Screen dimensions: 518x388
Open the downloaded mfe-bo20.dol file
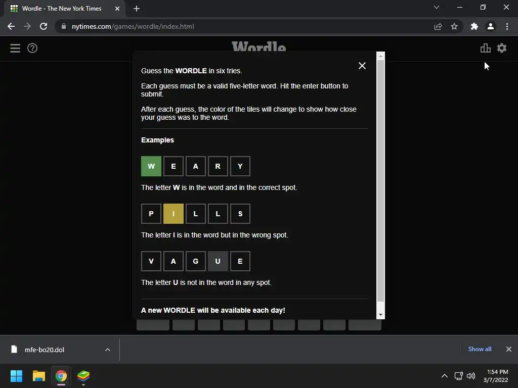point(45,350)
